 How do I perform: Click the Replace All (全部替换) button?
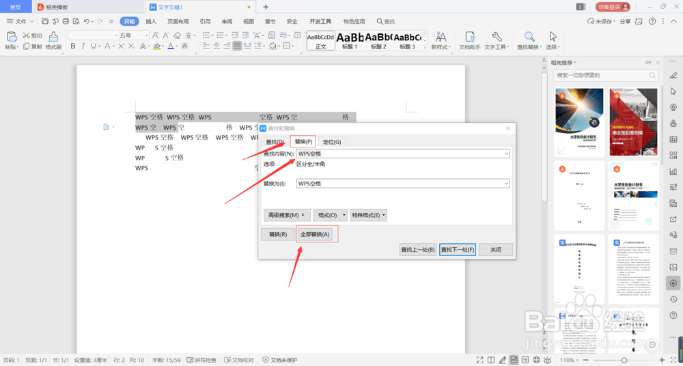[x=316, y=234]
